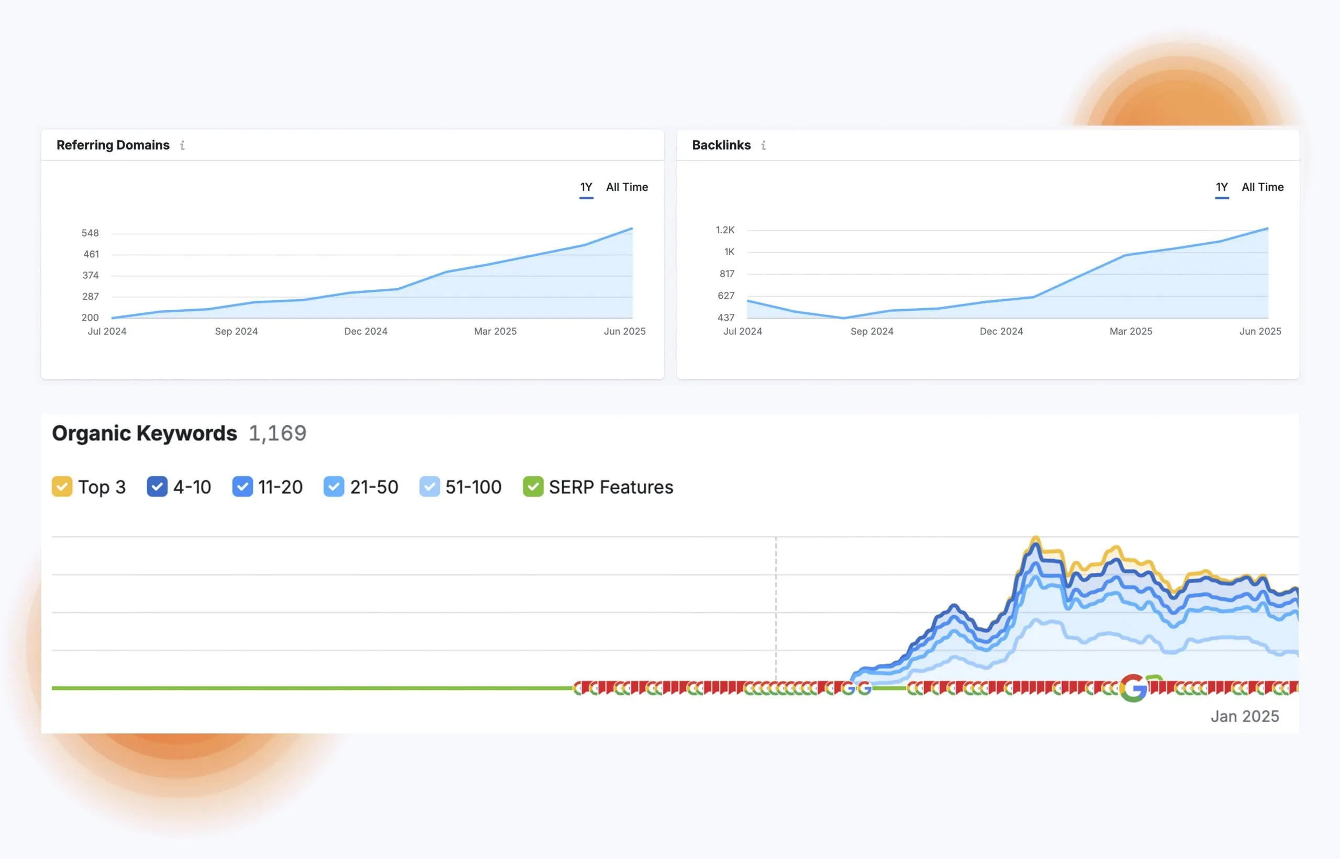Switch Referring Domains chart to All Time

(x=627, y=187)
